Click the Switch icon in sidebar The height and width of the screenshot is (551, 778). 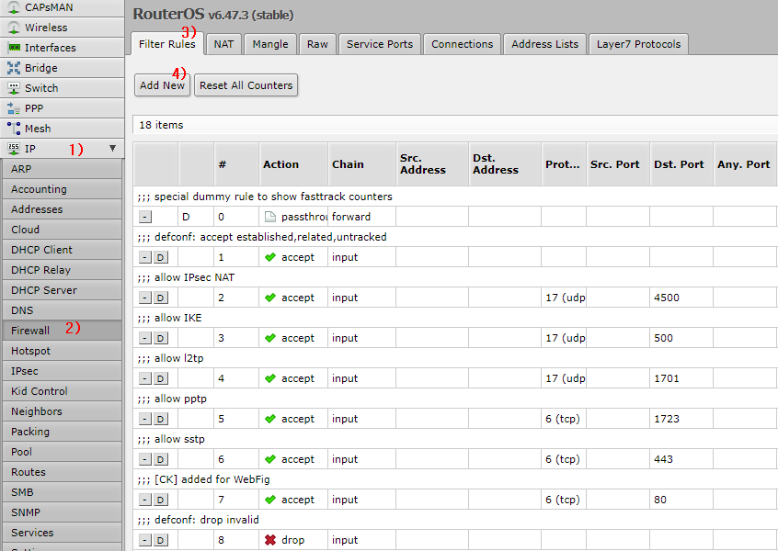click(14, 88)
